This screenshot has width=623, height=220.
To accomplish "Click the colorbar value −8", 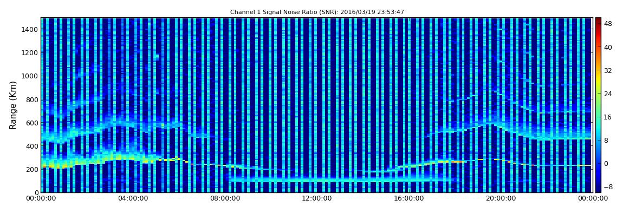I will coord(608,187).
